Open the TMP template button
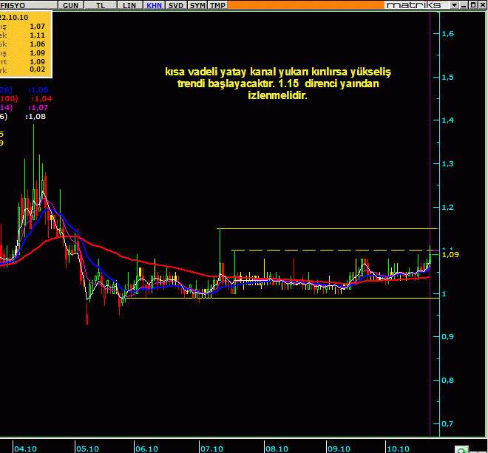The image size is (488, 453). [x=217, y=4]
